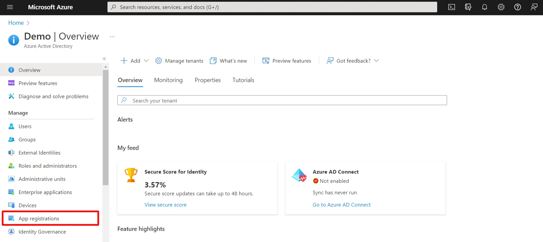Switch to the Properties tab
This screenshot has height=242, width=543.
[208, 80]
